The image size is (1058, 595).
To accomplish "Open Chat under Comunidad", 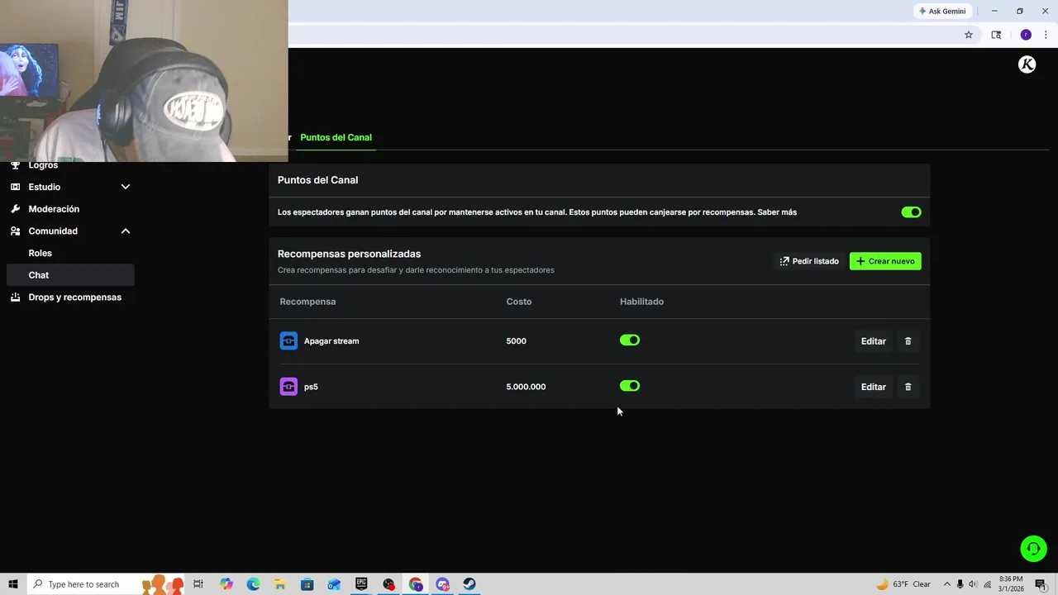I will pos(70,275).
